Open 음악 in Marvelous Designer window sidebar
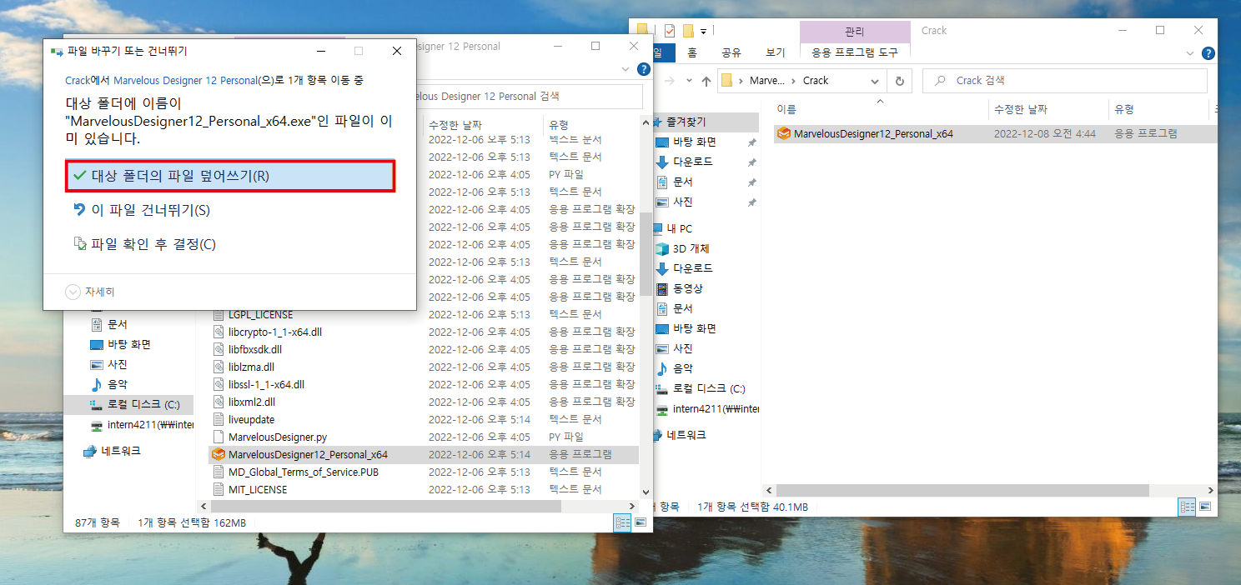Viewport: 1241px width, 585px height. (118, 384)
